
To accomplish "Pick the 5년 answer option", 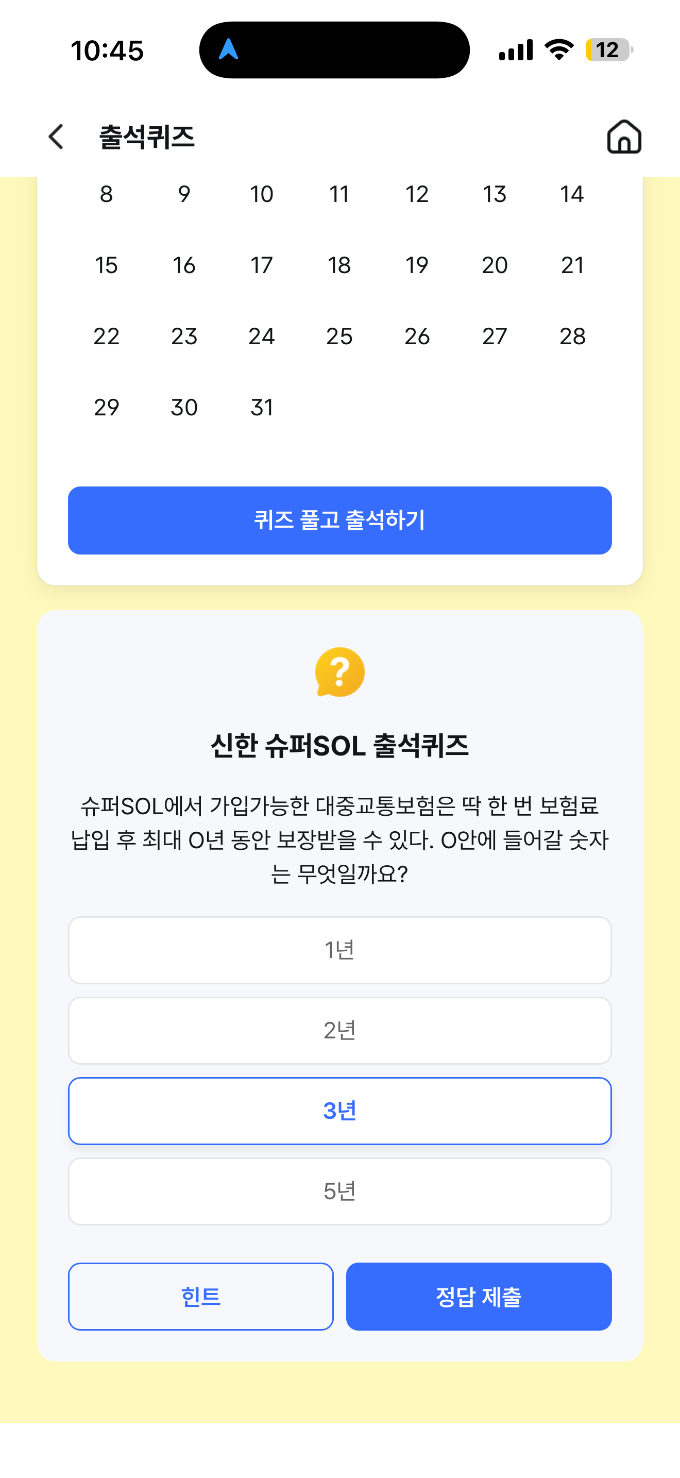I will 340,1191.
